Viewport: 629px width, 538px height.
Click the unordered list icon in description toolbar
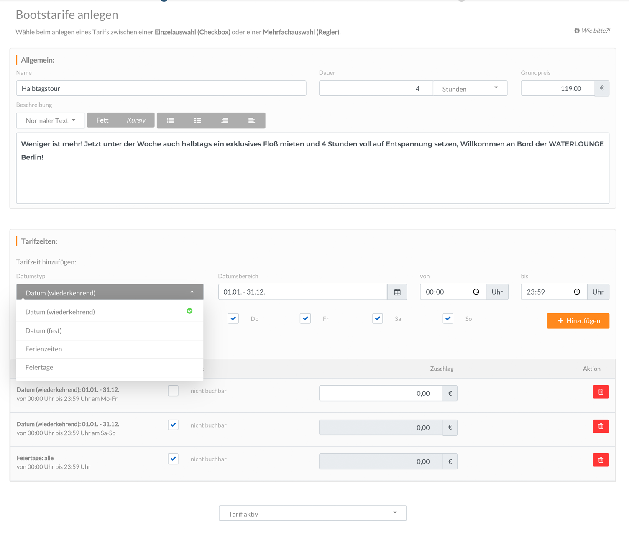170,120
